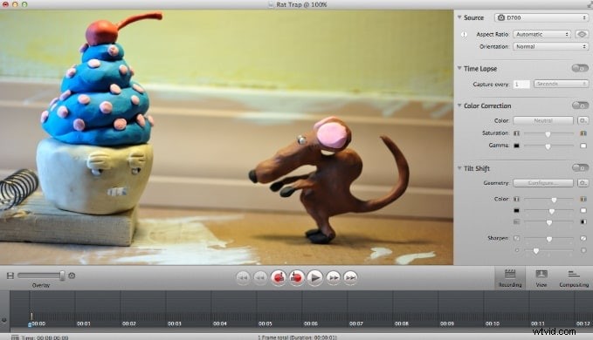The image size is (593, 340).
Task: Adjust the Gamma slider
Action: [548, 146]
